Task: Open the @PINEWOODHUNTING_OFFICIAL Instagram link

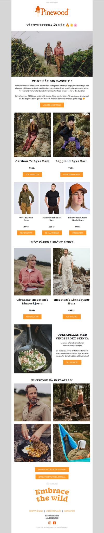Action: (52, 477)
